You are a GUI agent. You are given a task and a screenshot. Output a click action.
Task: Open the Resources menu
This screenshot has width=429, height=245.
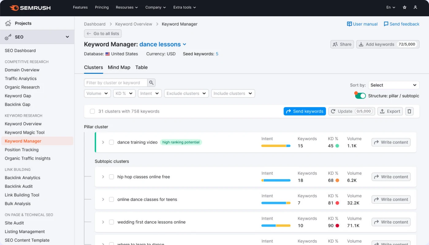click(x=127, y=7)
